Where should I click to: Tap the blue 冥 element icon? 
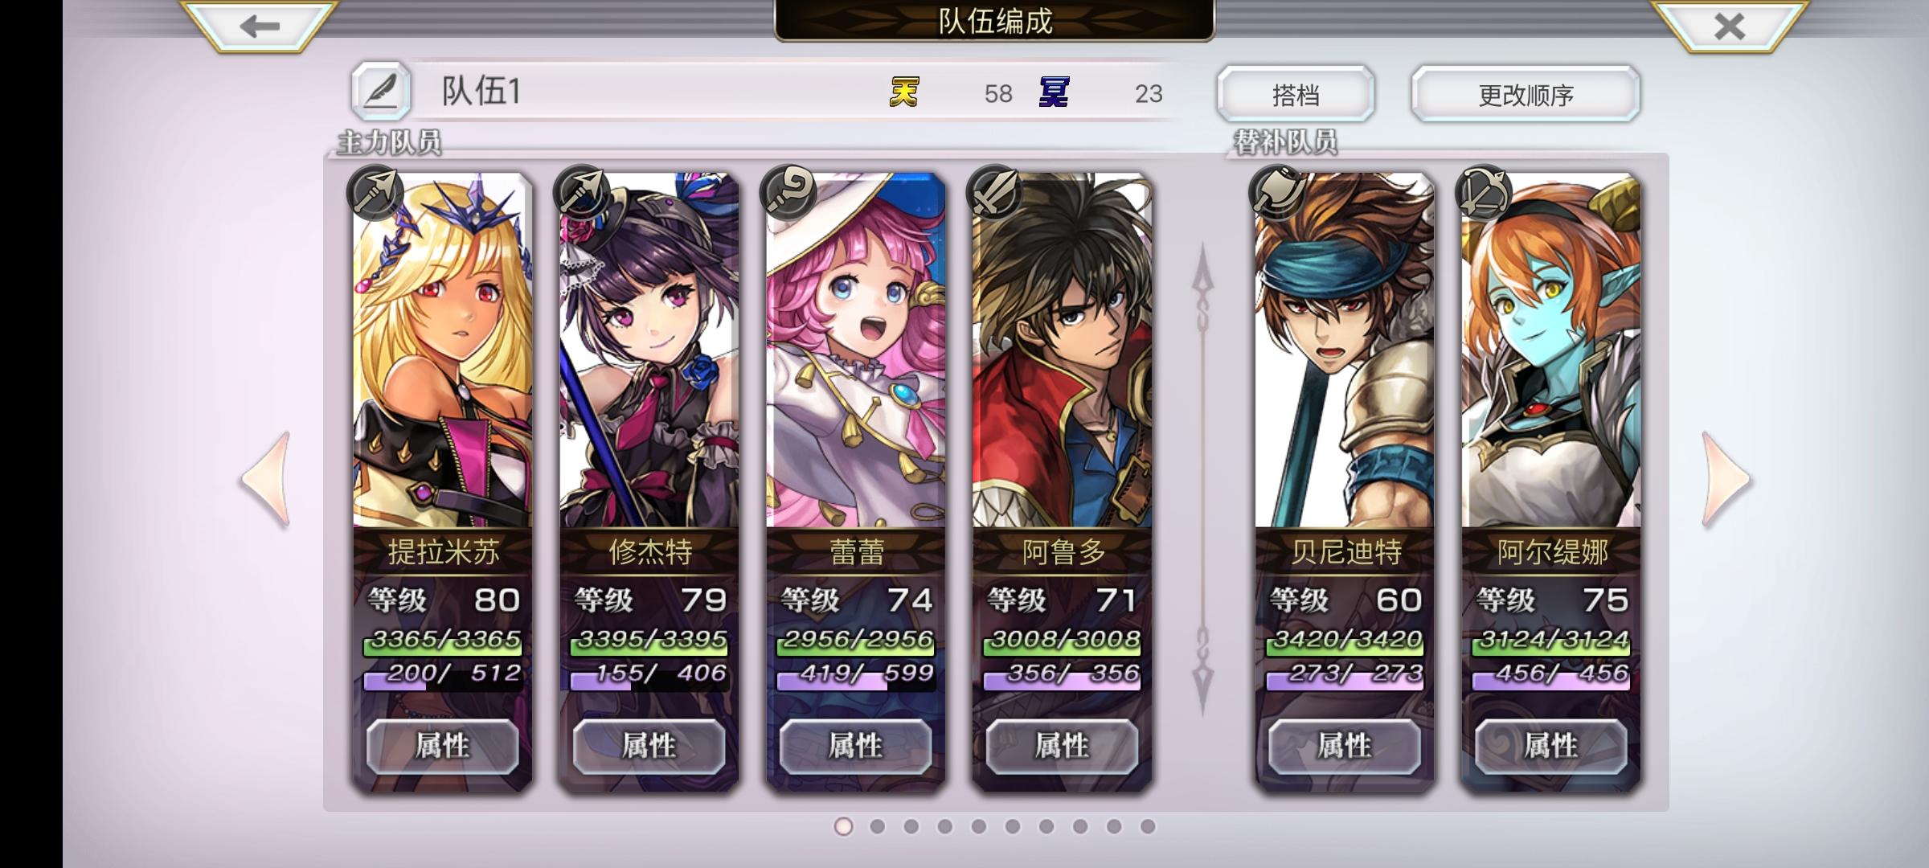[x=1054, y=92]
